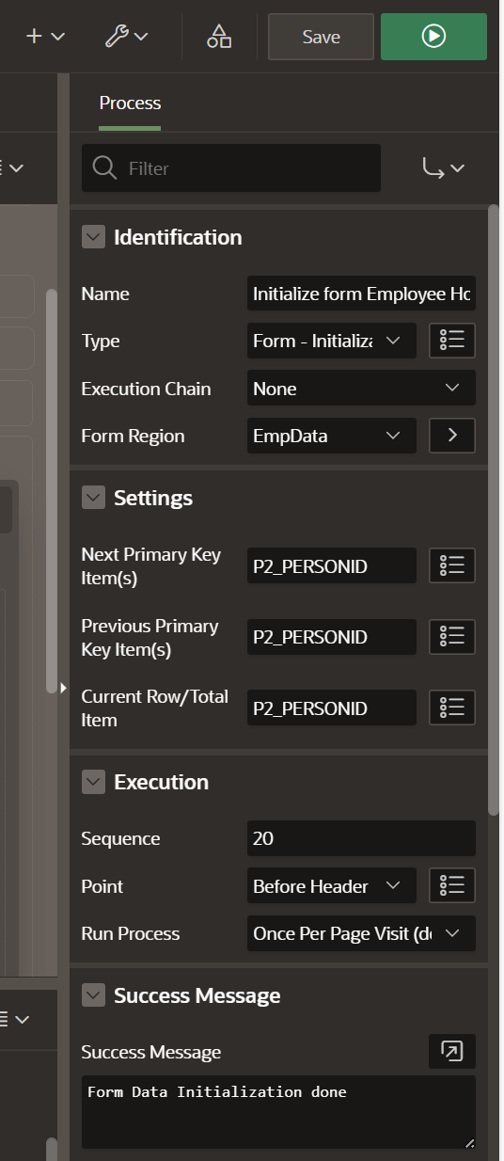Image resolution: width=504 pixels, height=1161 pixels.
Task: Open the Success Message code editor popup icon
Action: (x=452, y=1052)
